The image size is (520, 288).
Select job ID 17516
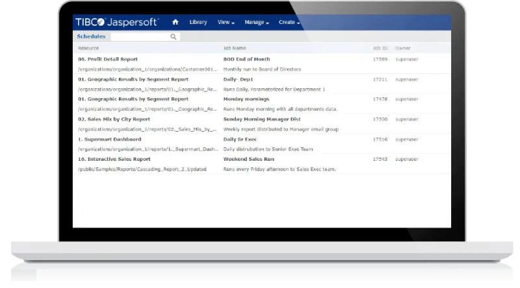tap(380, 139)
